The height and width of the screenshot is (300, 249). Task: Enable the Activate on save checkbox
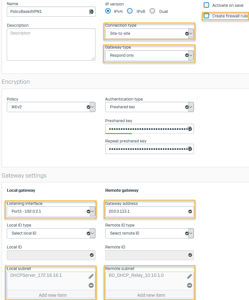coord(207,5)
